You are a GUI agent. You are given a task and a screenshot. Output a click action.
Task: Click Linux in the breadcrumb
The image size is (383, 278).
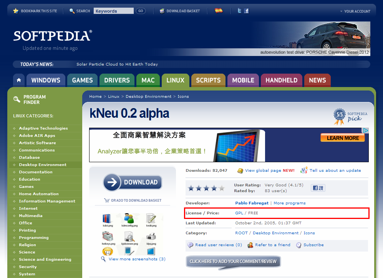114,97
